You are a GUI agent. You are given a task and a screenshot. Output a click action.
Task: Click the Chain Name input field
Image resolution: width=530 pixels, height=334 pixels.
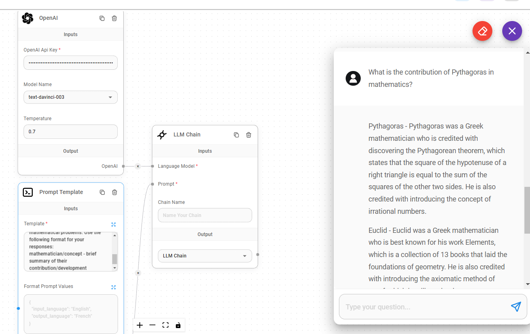click(205, 215)
